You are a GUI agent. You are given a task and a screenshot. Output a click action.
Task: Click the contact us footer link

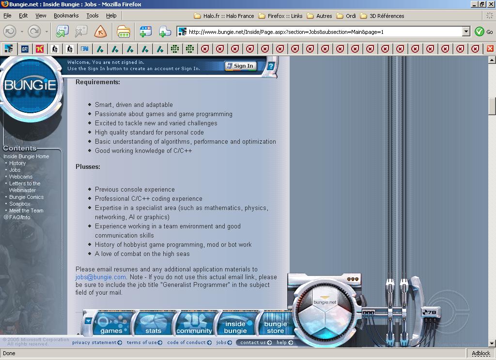[x=256, y=342]
